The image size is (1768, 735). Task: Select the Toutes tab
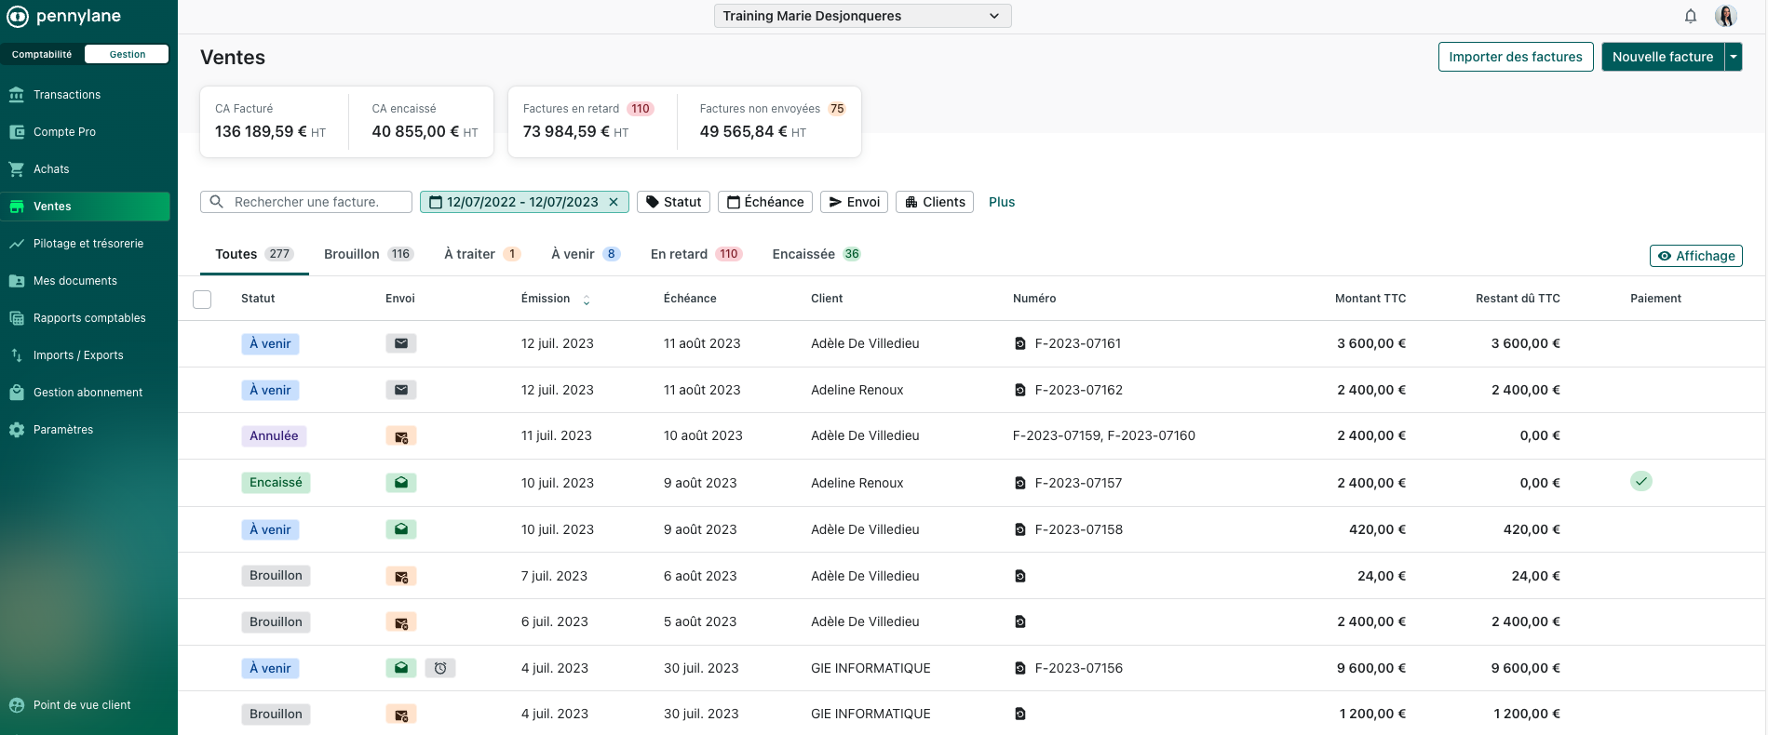[x=254, y=254]
